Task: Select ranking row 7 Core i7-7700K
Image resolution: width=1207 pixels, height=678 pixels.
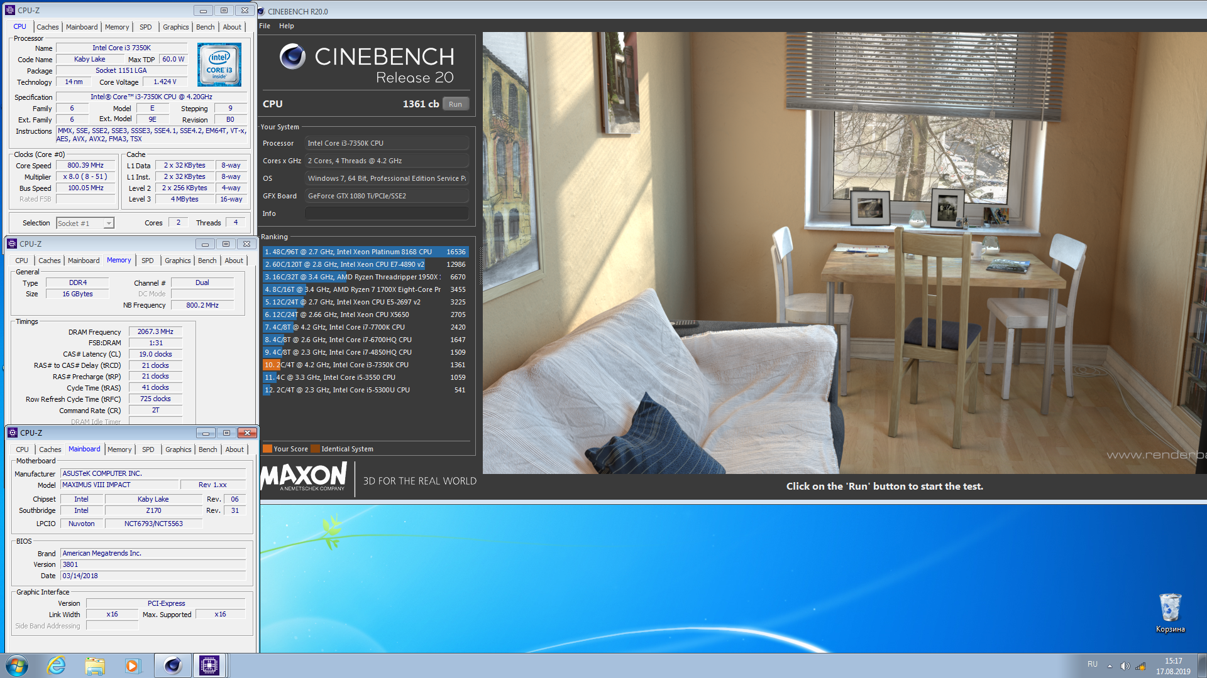Action: pyautogui.click(x=365, y=327)
